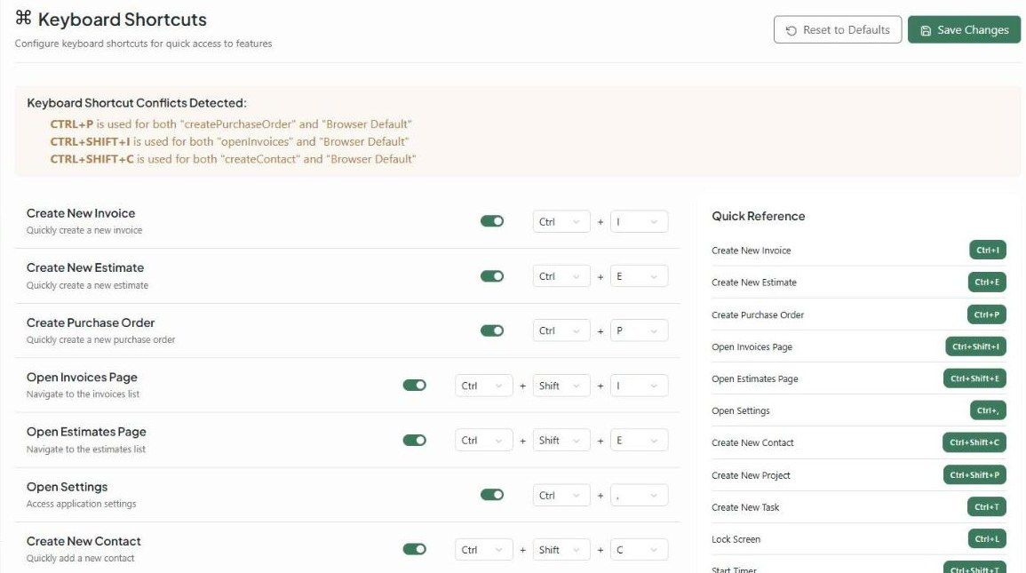Change the comma key dropdown for Open Settings
This screenshot has width=1026, height=573.
640,495
